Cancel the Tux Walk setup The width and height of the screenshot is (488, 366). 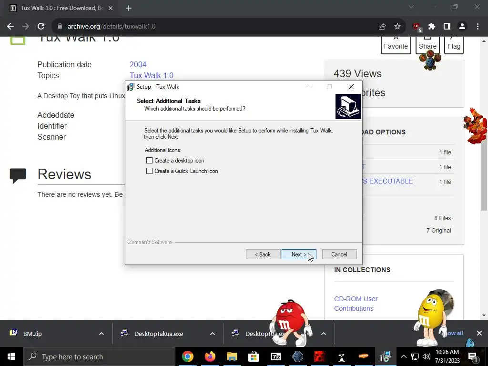click(339, 254)
